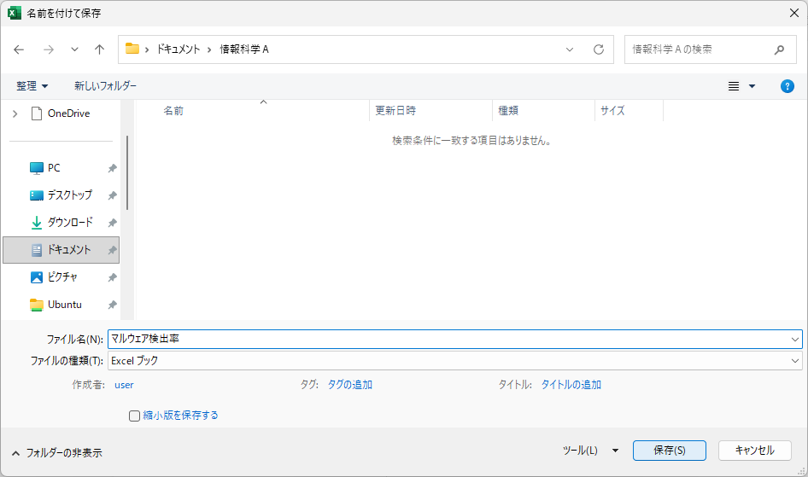Click the pin icon beside ドキュメント sidebar item
This screenshot has height=477, width=808.
(112, 250)
